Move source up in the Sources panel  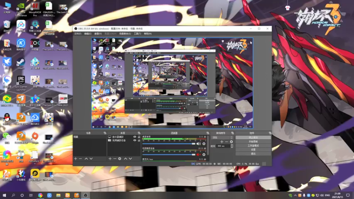126,159
